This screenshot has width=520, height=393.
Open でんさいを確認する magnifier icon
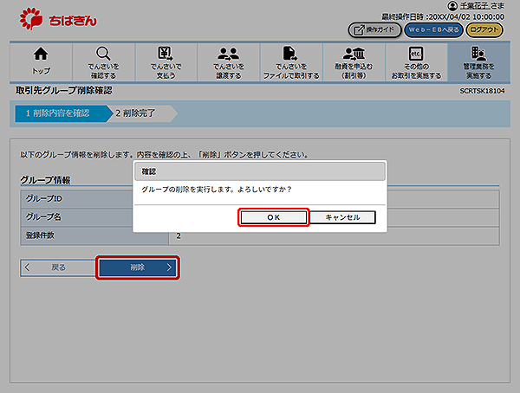coord(103,54)
